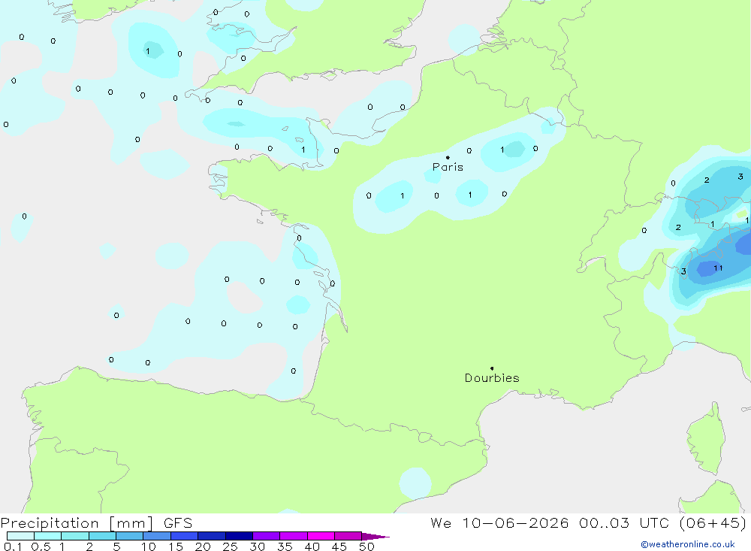Pick the 25–30 mm legend swatch
751x551 pixels.
tap(239, 536)
